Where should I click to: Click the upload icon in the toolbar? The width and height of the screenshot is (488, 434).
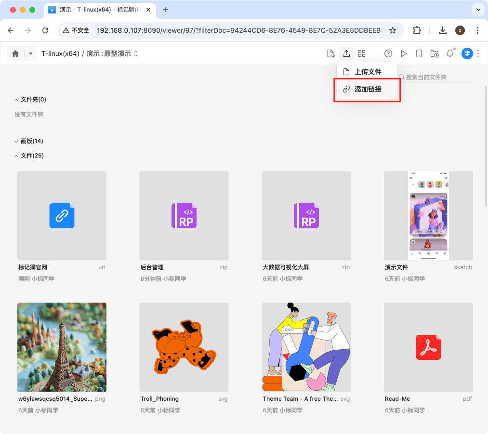(346, 53)
